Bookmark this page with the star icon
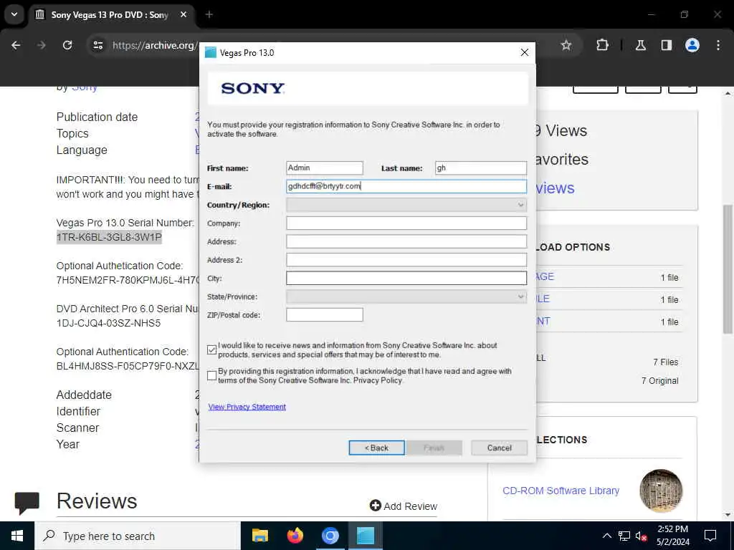Image resolution: width=734 pixels, height=550 pixels. (566, 45)
